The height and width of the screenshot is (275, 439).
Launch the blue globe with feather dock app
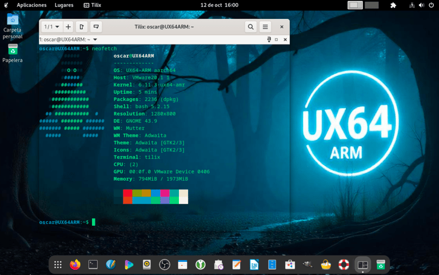tap(111, 265)
